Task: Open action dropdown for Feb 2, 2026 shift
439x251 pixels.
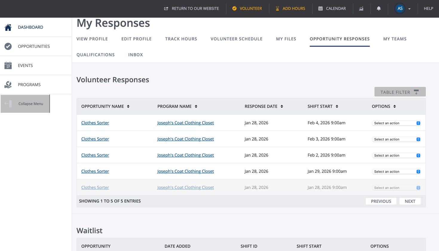Action: click(396, 156)
